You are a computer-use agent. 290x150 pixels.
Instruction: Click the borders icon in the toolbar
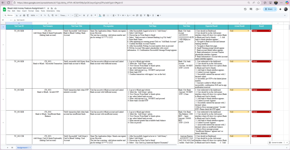pos(104,16)
